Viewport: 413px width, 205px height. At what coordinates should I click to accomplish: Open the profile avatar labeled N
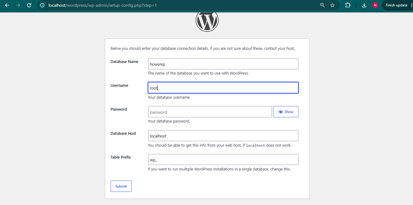pyautogui.click(x=375, y=5)
